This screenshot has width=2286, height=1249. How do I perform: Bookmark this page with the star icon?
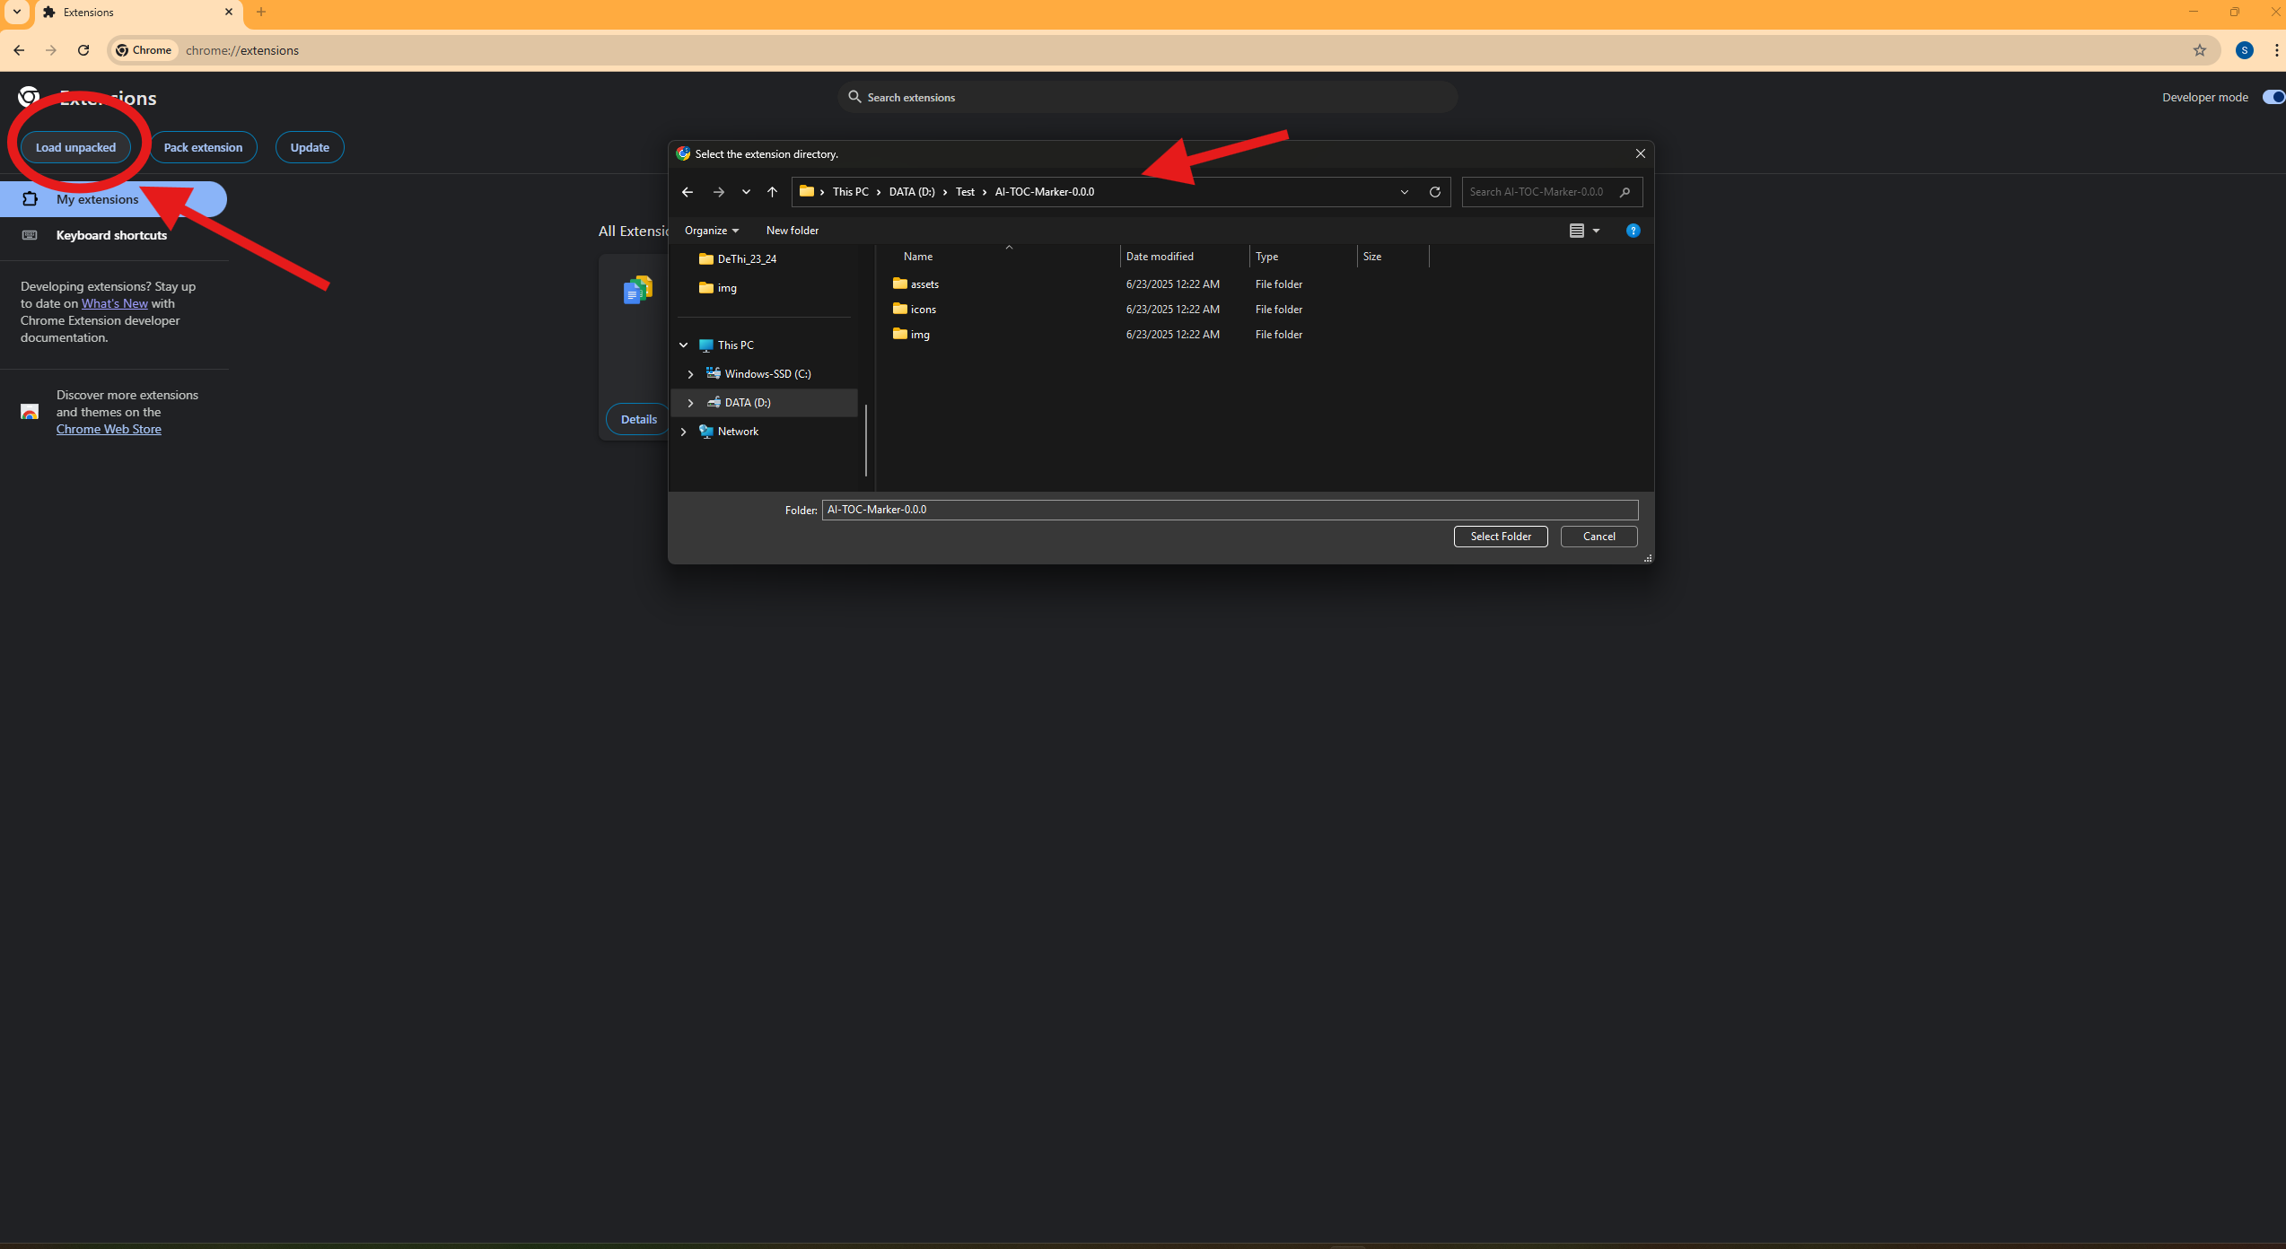pyautogui.click(x=2199, y=50)
